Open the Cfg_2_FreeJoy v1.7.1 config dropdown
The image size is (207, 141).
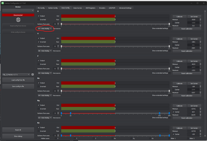click(x=16, y=75)
